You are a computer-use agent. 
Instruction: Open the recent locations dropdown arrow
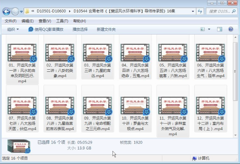pyautogui.click(x=22, y=12)
